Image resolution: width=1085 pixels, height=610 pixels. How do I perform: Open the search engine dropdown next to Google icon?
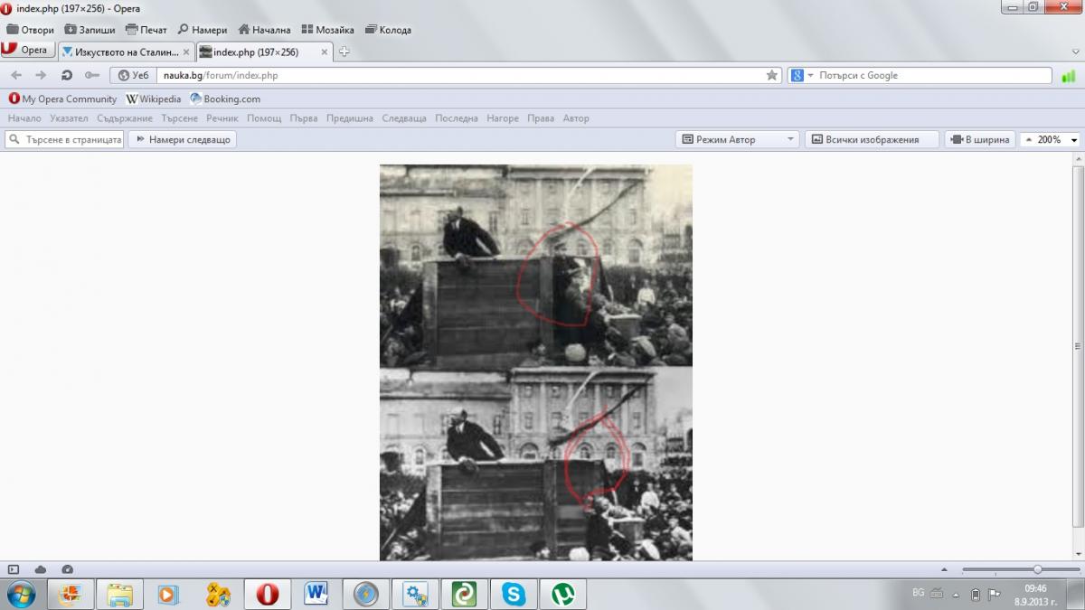(x=810, y=76)
